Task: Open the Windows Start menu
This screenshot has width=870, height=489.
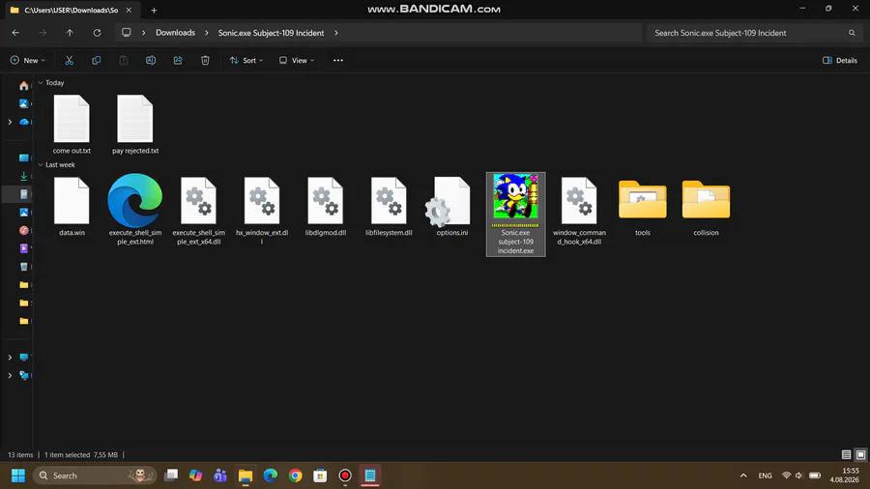Action: click(x=18, y=475)
